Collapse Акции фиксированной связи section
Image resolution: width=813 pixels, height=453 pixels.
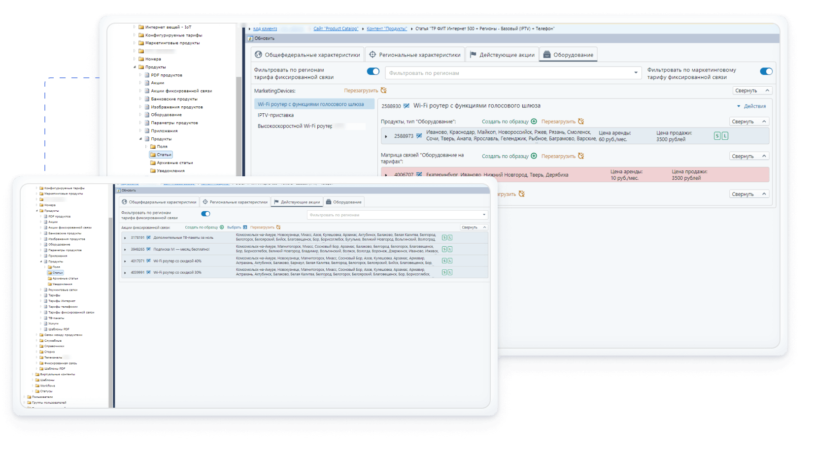474,227
